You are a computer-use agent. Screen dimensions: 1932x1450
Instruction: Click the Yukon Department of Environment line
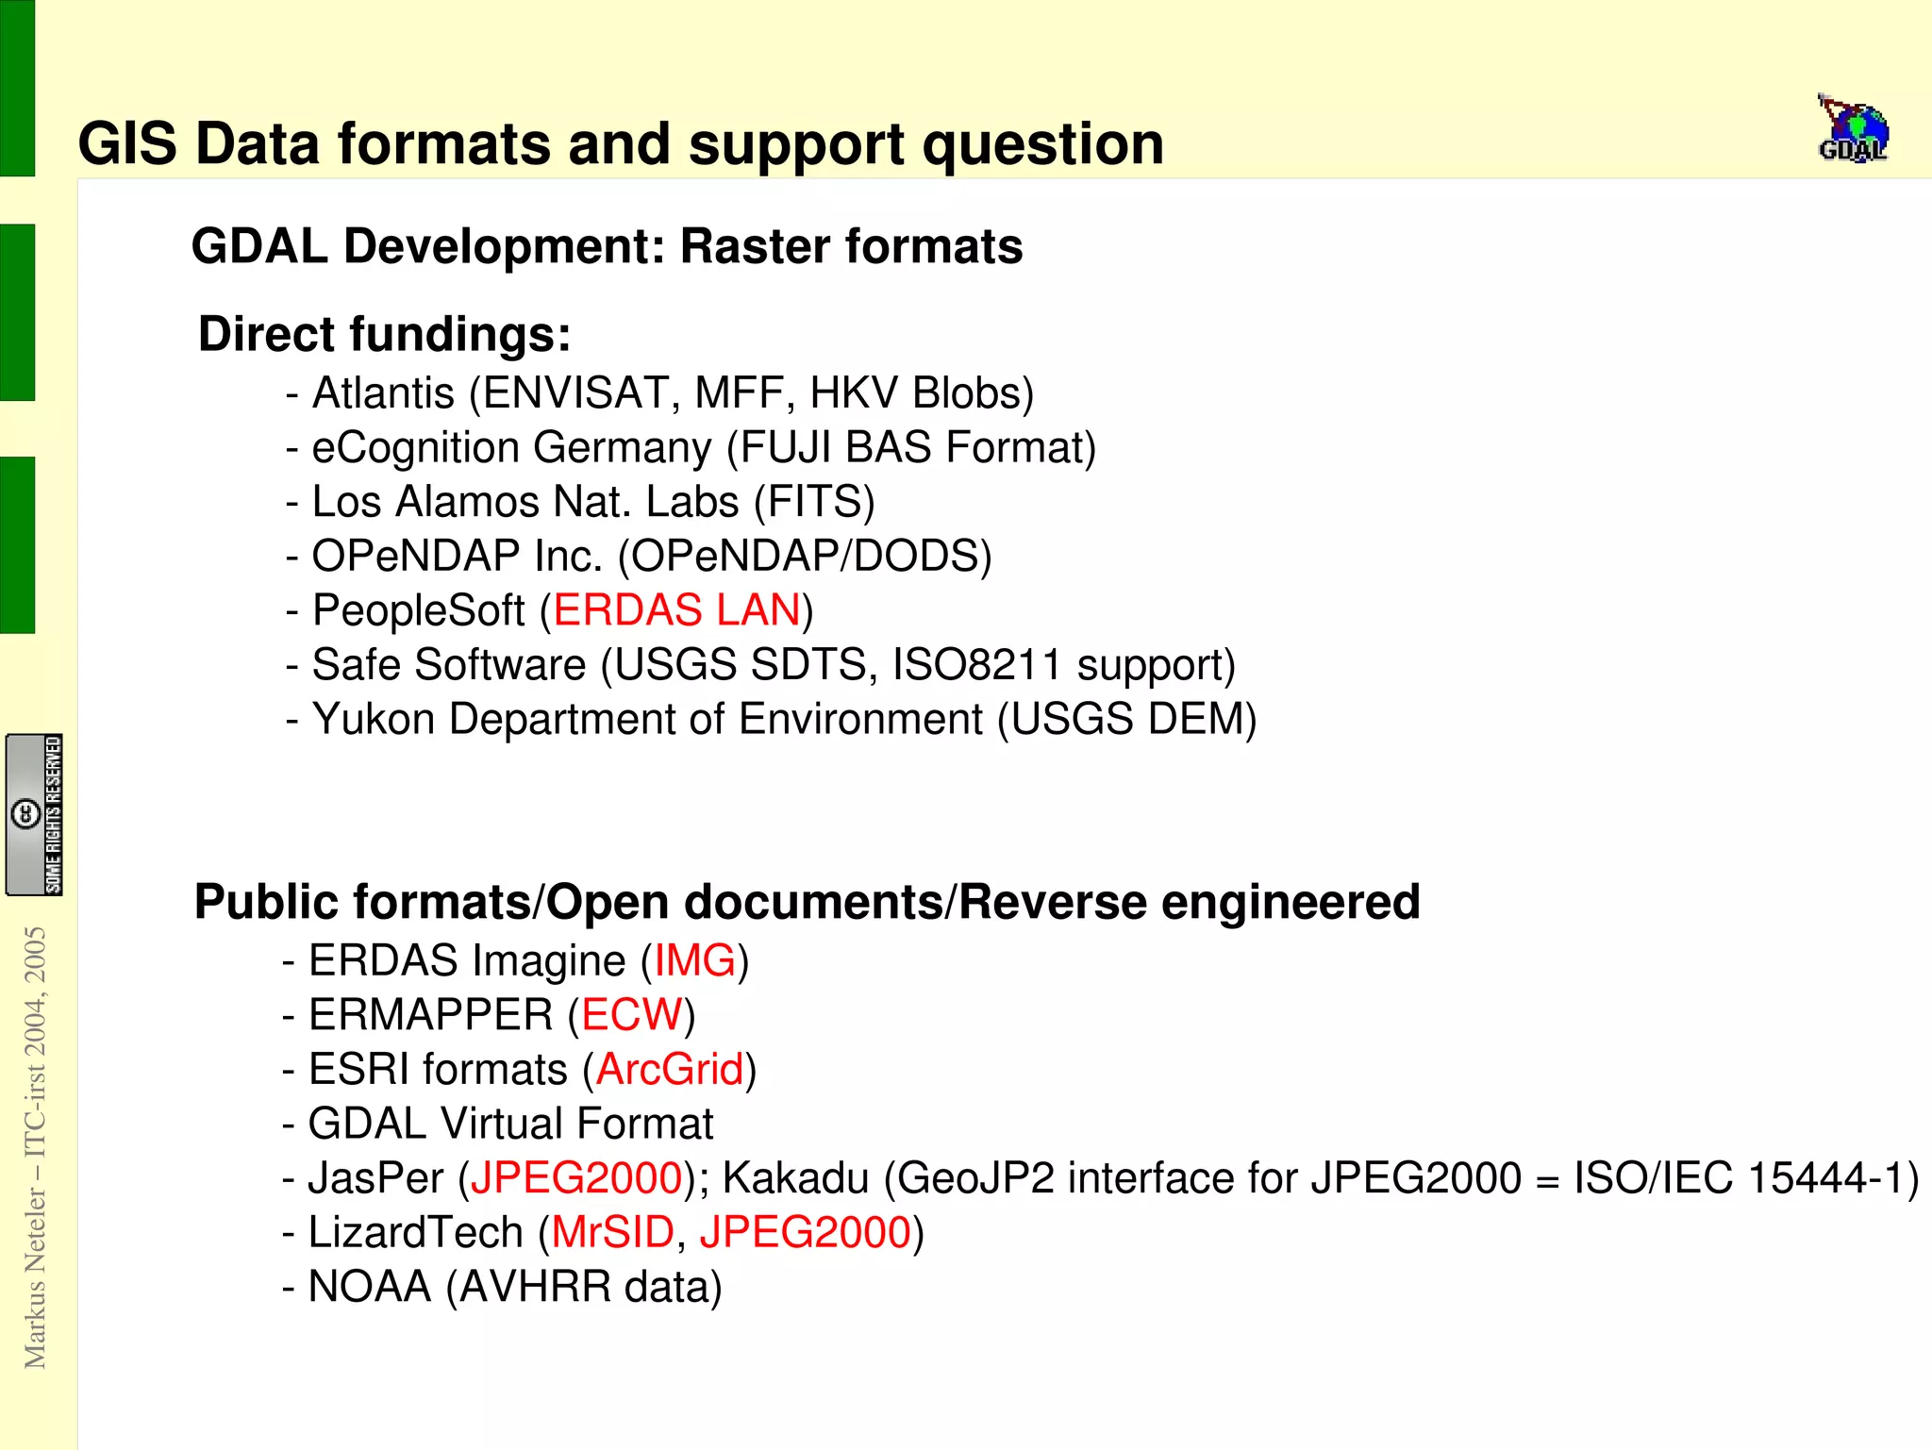click(x=771, y=720)
